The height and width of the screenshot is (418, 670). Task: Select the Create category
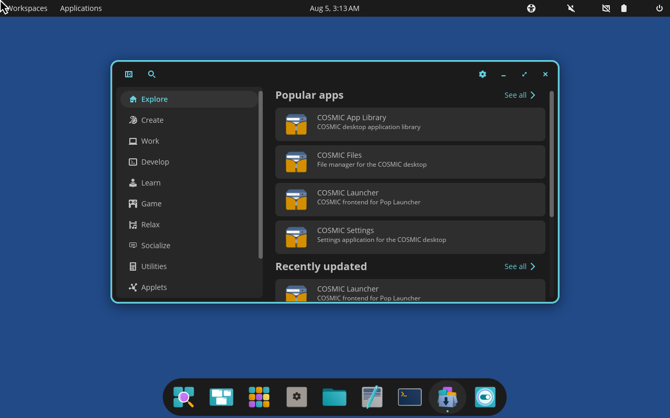(189, 120)
